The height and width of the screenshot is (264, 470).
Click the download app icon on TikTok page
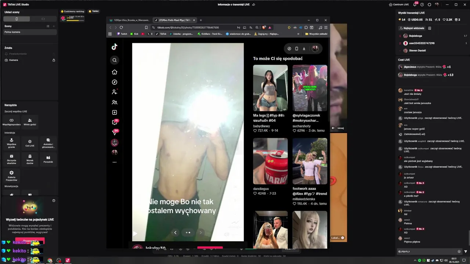tap(304, 48)
